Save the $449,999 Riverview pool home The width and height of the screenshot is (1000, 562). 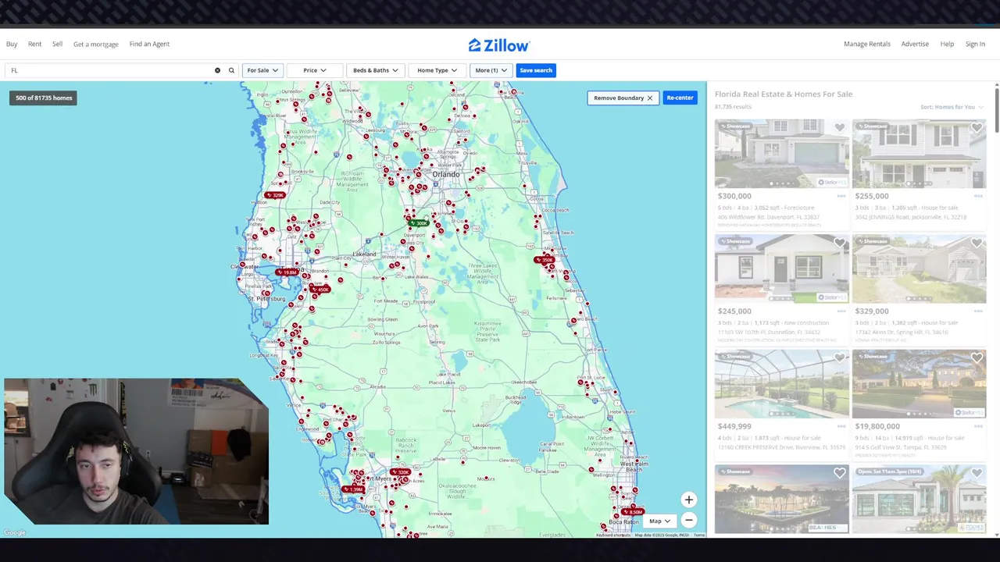point(839,358)
